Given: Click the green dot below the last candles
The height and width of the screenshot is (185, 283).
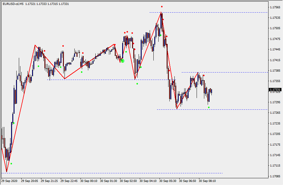Looking at the screenshot, I should 209,107.
